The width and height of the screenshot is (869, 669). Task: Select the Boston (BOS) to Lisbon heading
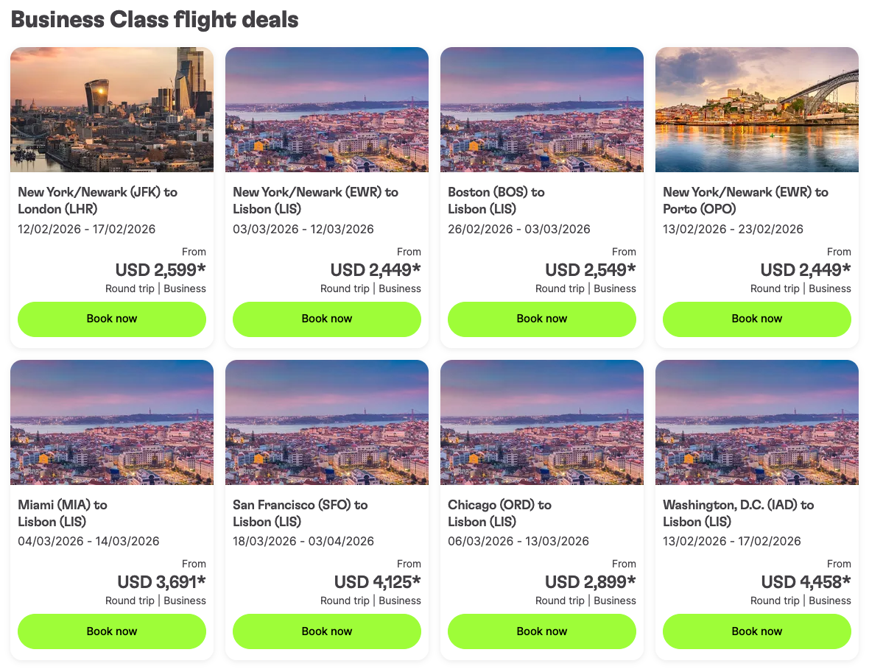[x=496, y=200]
